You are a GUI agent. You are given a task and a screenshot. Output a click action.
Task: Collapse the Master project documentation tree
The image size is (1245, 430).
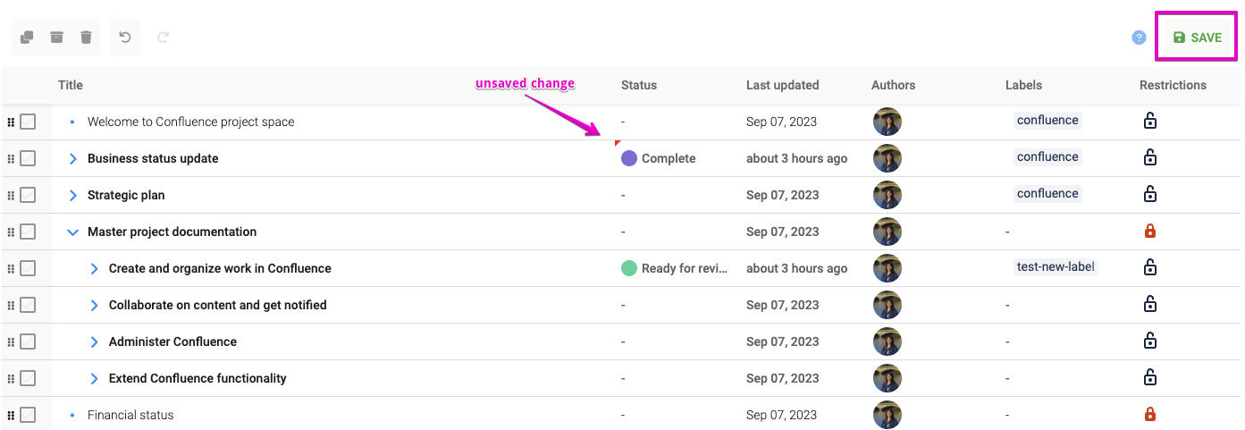coord(73,232)
